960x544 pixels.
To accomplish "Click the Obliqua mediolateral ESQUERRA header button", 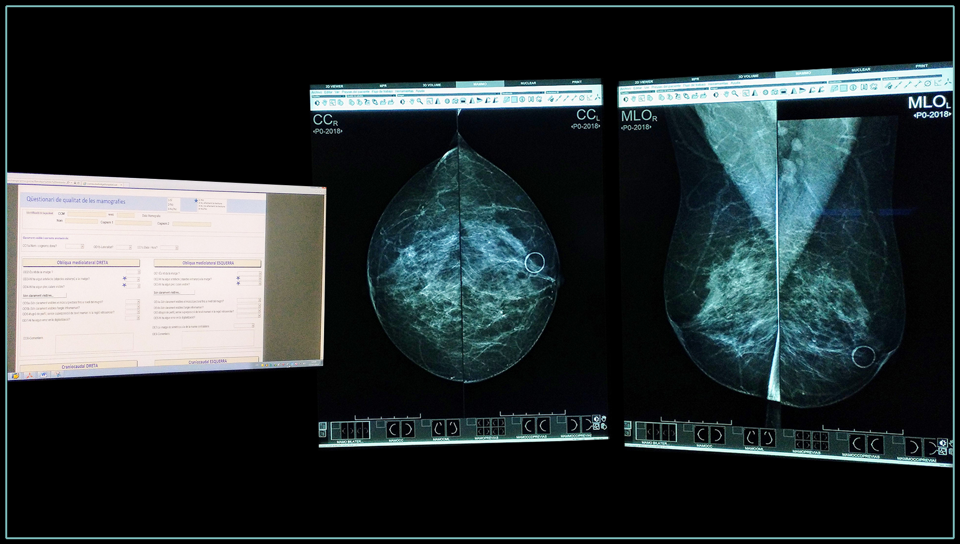I will coord(207,263).
